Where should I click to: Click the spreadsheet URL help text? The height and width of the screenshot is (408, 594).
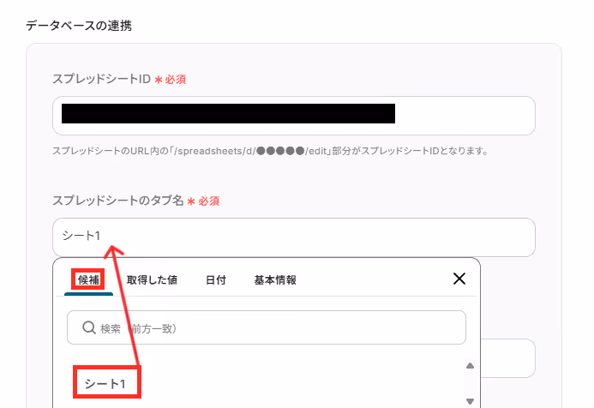[270, 151]
